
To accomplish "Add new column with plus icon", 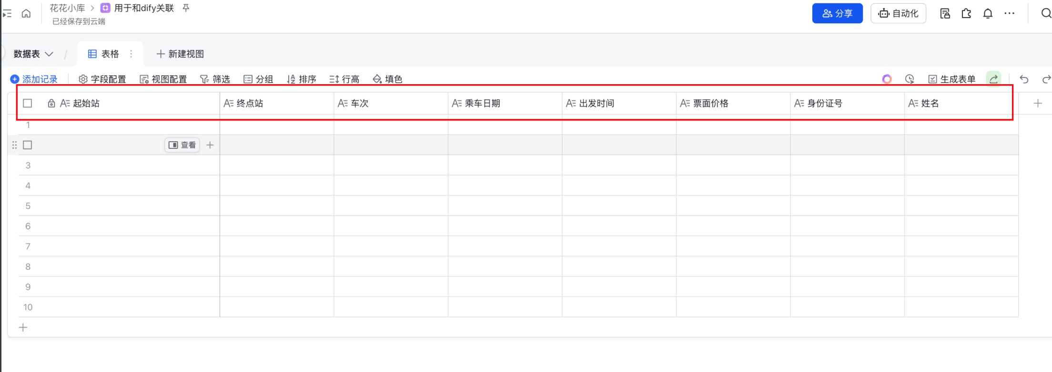I will (x=1038, y=103).
